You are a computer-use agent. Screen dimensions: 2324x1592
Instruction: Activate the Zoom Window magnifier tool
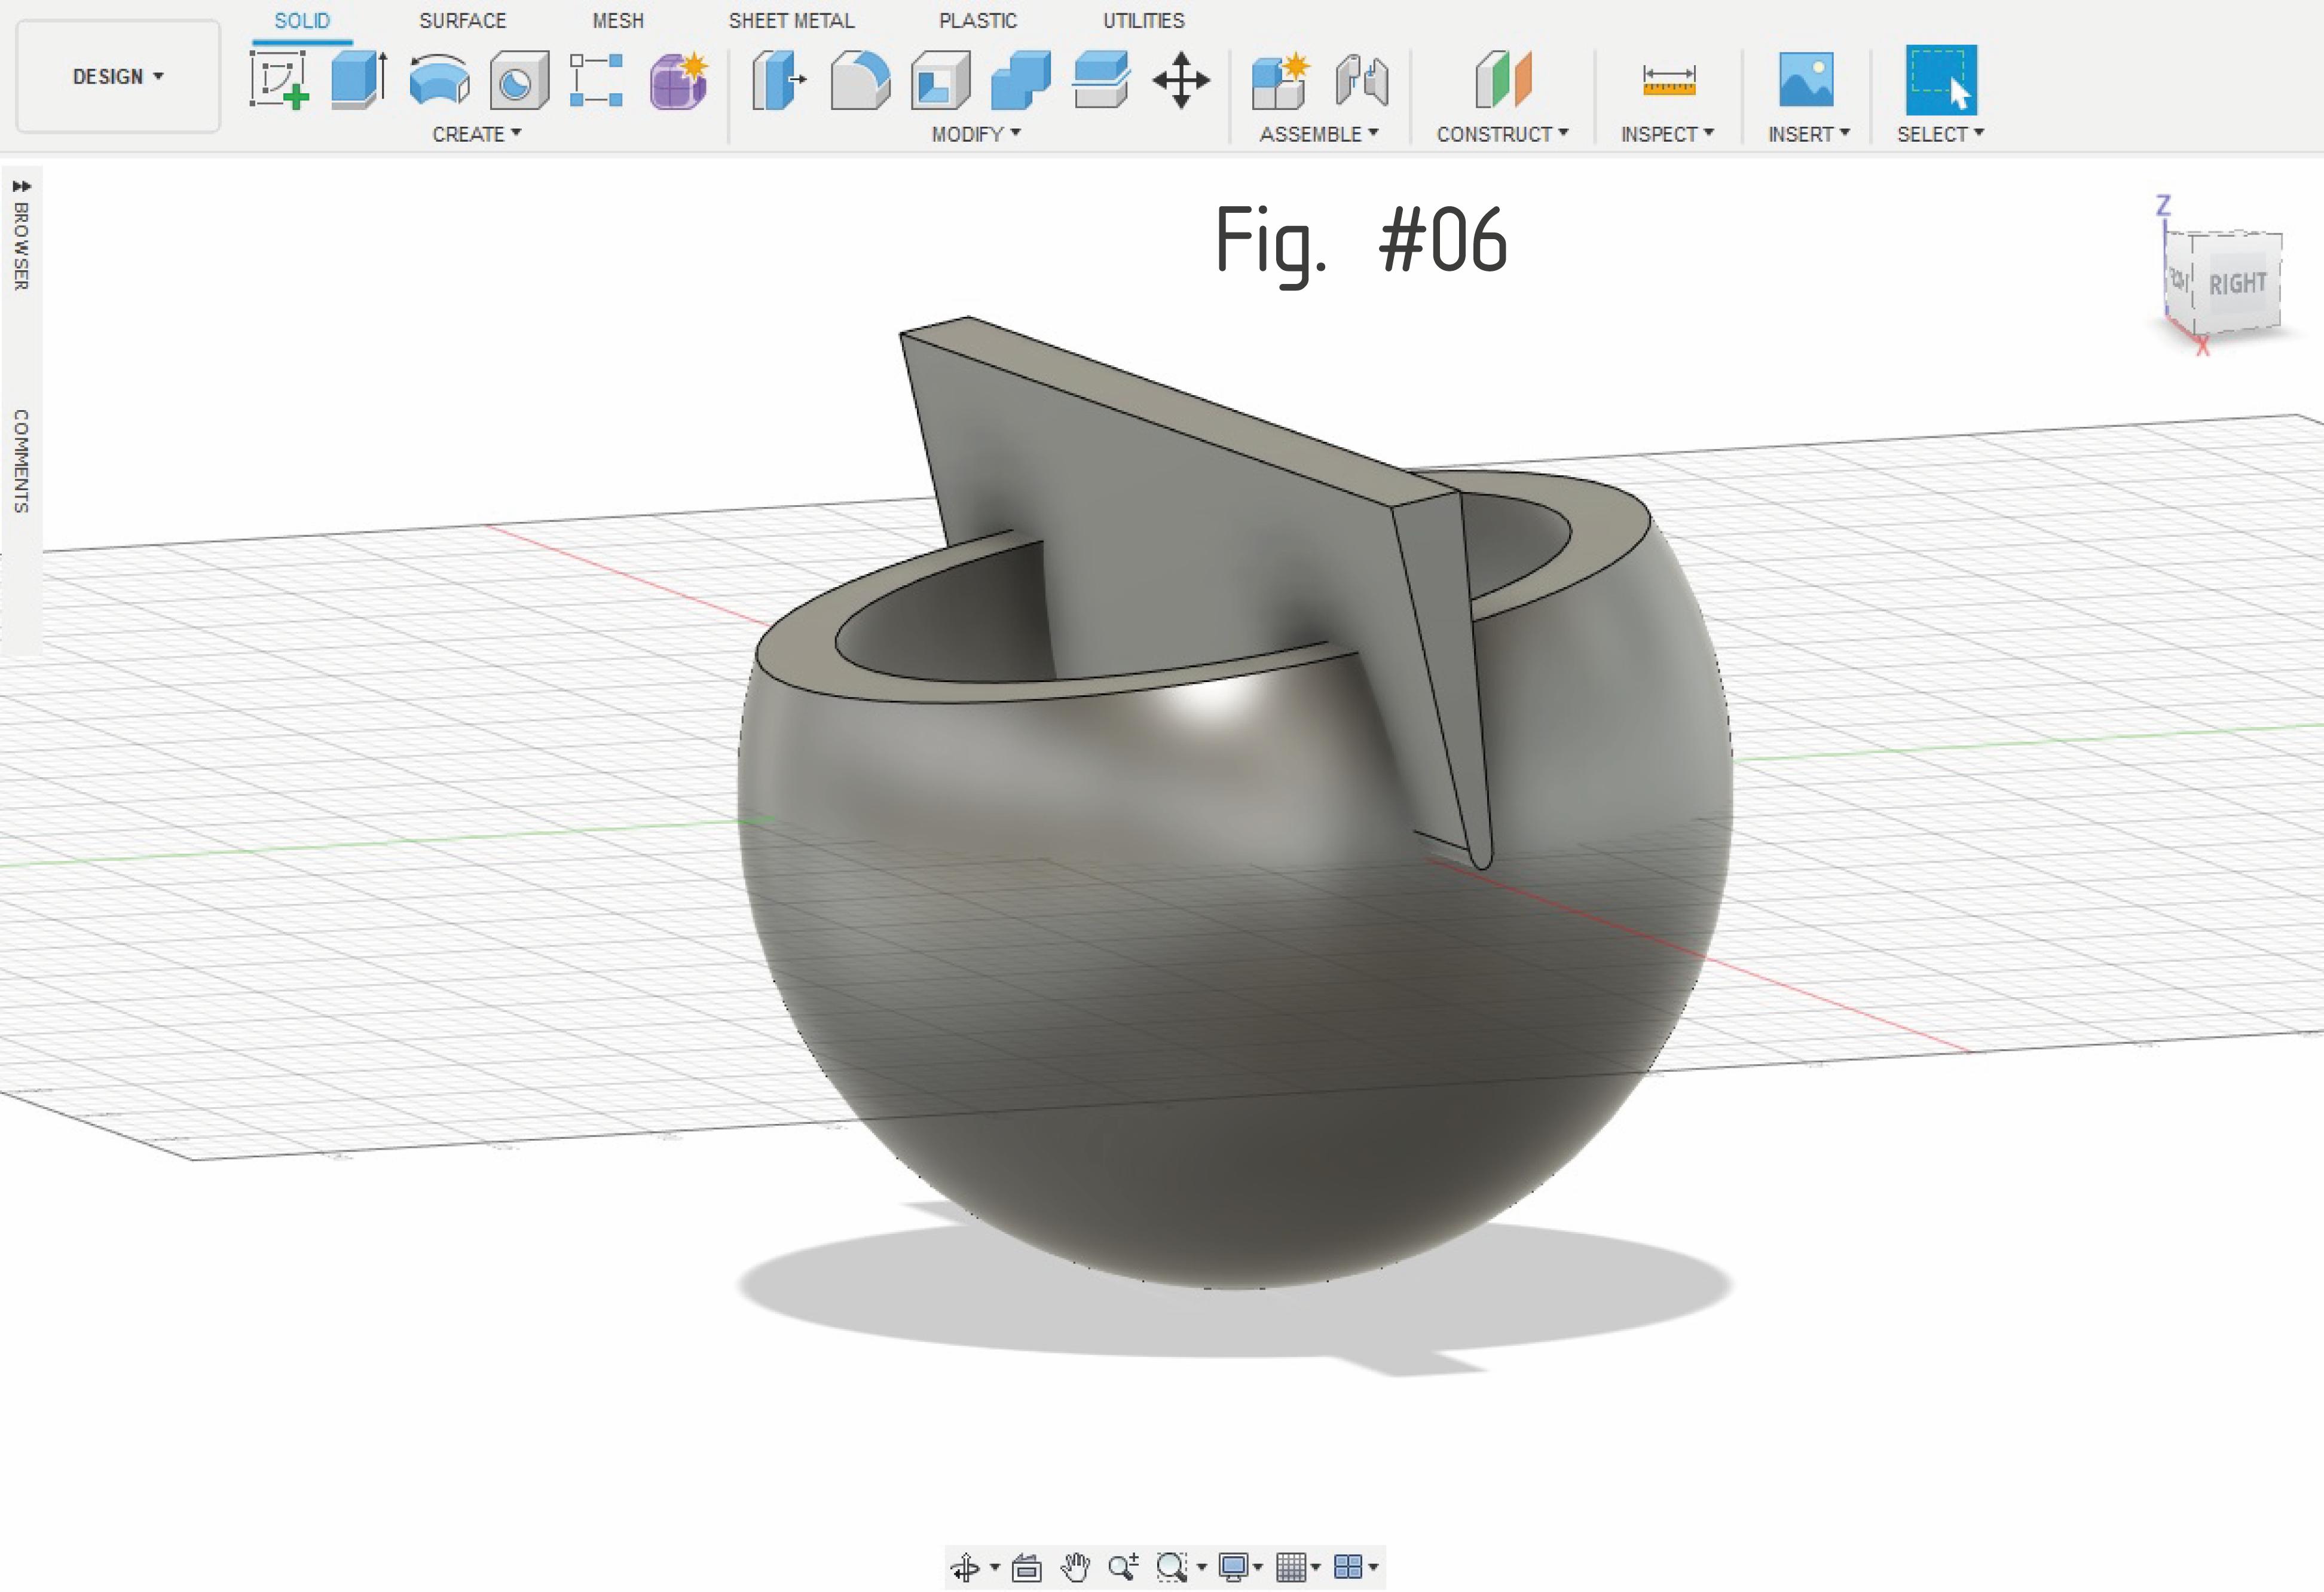click(x=1171, y=1567)
